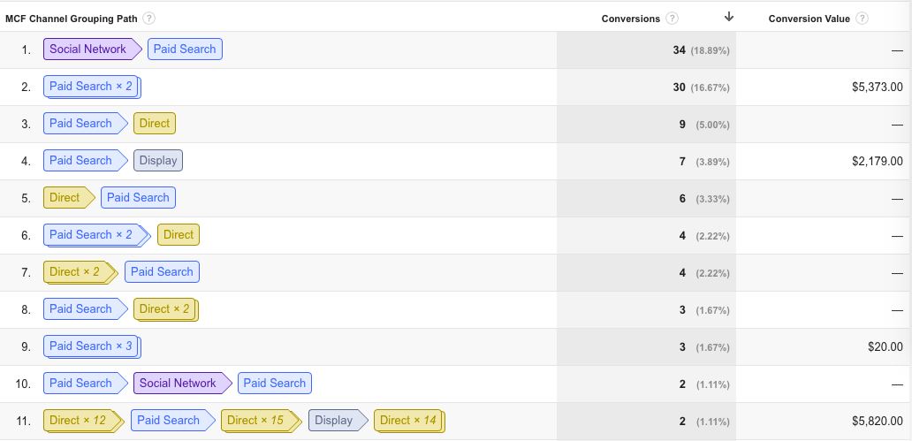This screenshot has width=912, height=441.
Task: Select the Direct tag in row 3
Action: click(x=155, y=124)
